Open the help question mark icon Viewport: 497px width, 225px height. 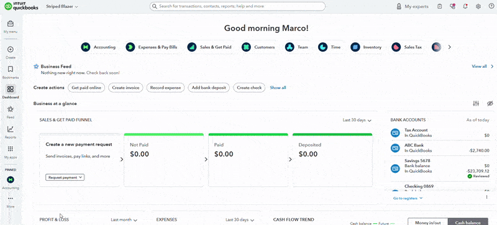pyautogui.click(x=491, y=6)
